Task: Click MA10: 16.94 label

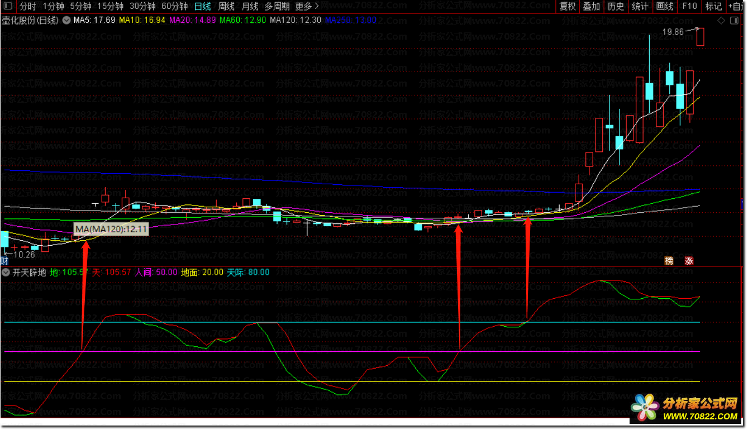Action: (x=142, y=20)
